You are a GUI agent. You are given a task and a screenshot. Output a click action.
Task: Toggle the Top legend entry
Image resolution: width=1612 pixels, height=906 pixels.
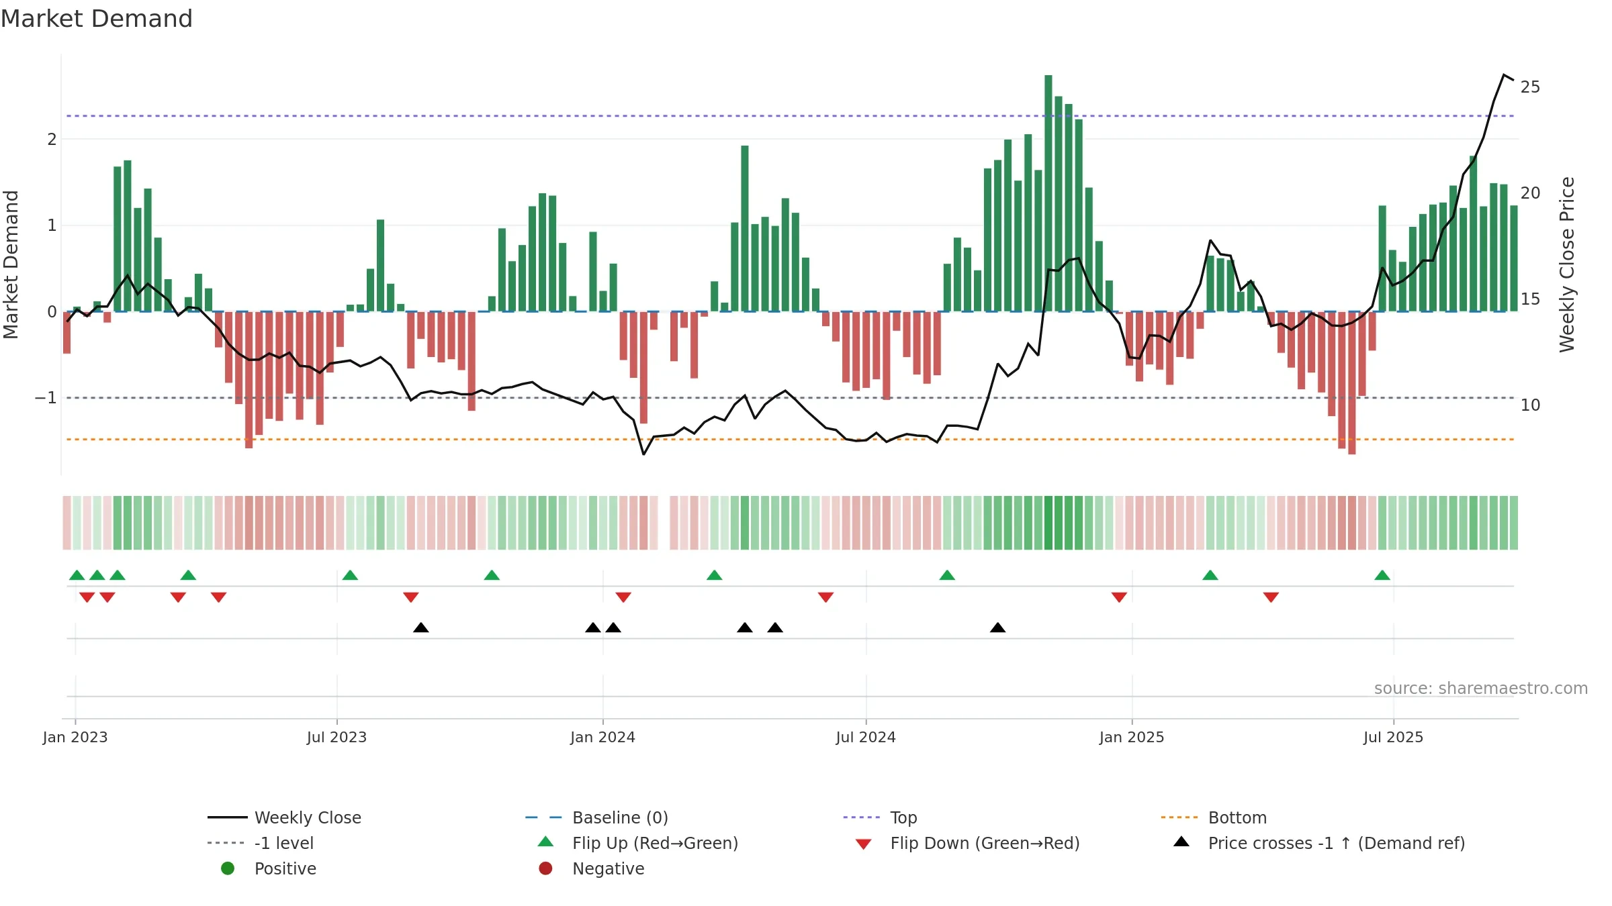pyautogui.click(x=880, y=817)
